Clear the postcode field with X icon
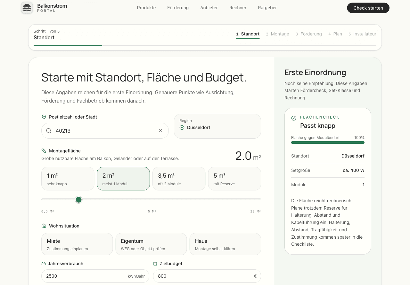410x285 pixels. point(160,131)
